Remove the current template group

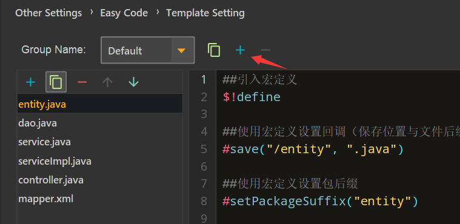[265, 50]
